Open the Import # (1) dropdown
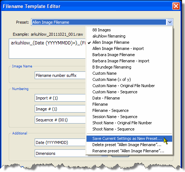 (x=60, y=98)
